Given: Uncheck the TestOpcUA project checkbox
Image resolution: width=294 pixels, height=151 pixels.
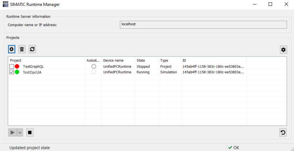Looking at the screenshot, I should [x=12, y=72].
